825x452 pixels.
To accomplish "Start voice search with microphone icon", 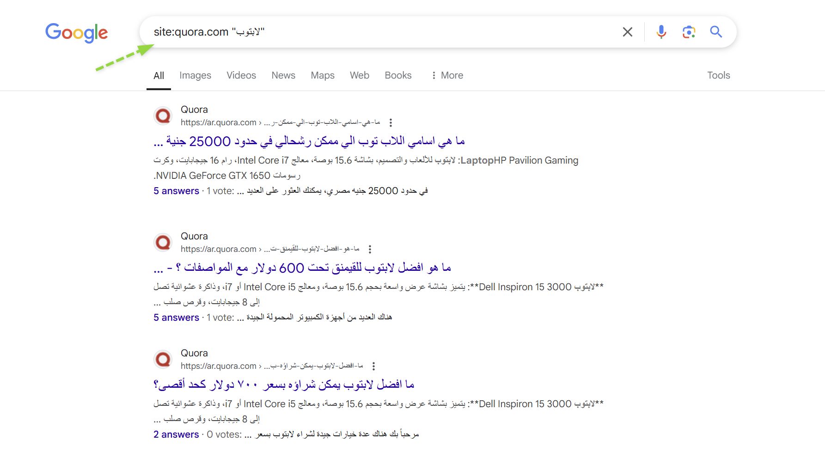I will (x=661, y=32).
